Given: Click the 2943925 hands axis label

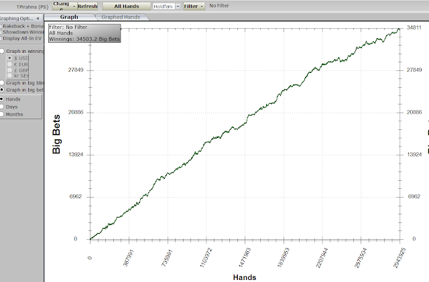Looking at the screenshot, I should (x=400, y=258).
